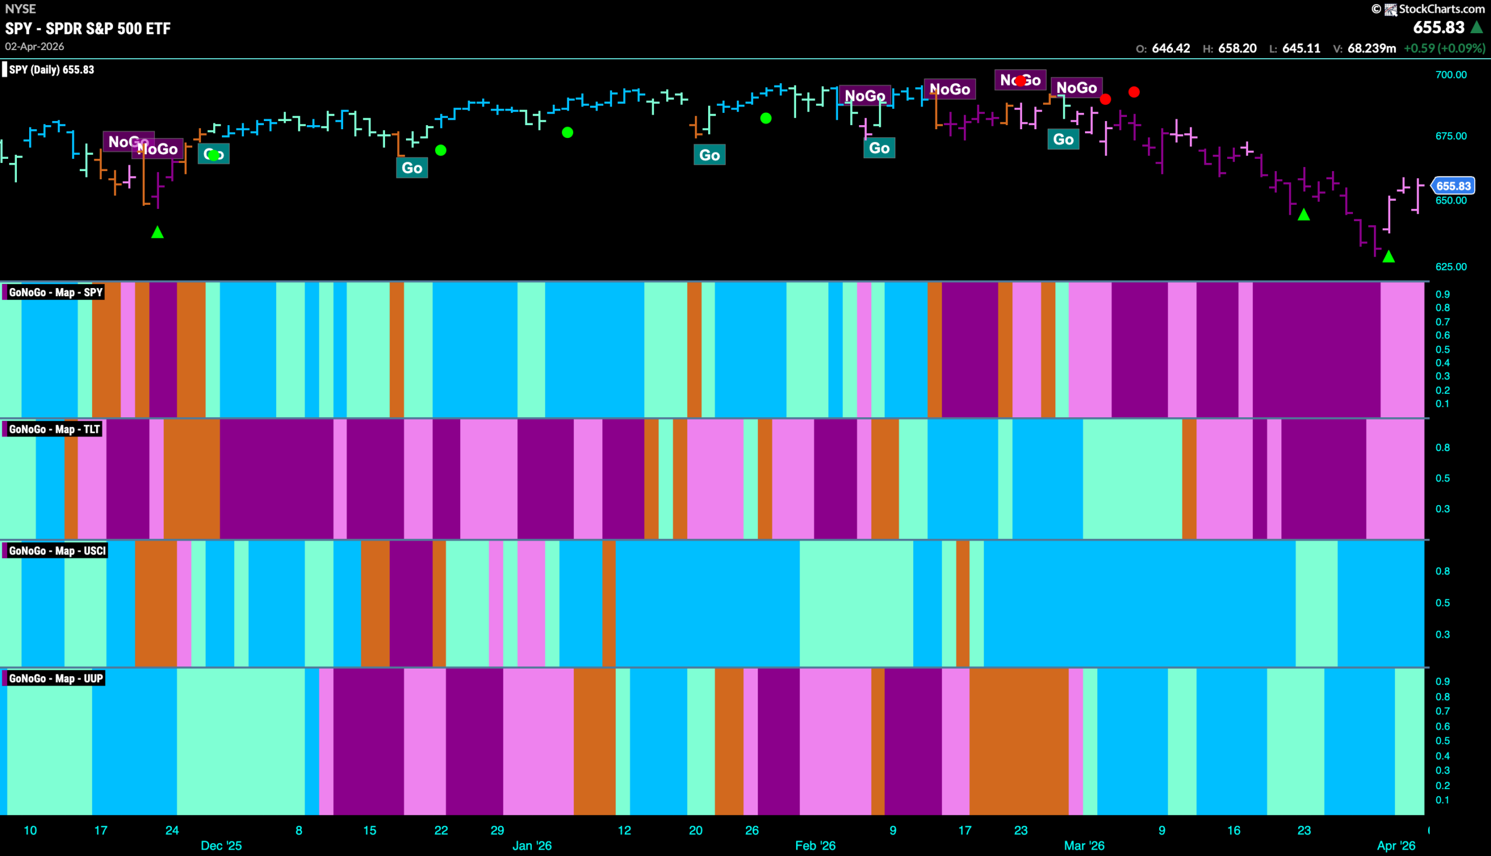Click the Go label near December 22 low

[x=412, y=168]
